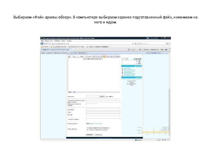Stop loading with the red stop icon
The height and width of the screenshot is (158, 211).
click(138, 44)
